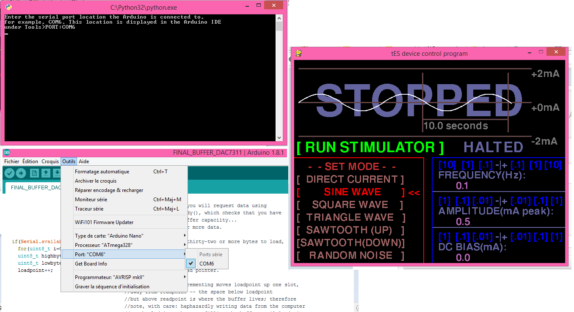
Task: Choose Formatage automatique from the Outils menu
Action: [124, 172]
